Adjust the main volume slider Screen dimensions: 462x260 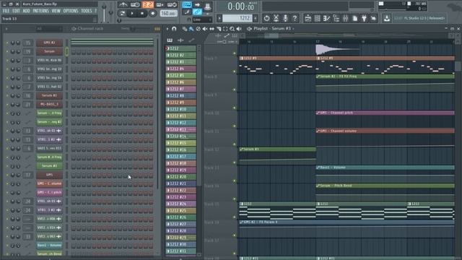[104, 13]
